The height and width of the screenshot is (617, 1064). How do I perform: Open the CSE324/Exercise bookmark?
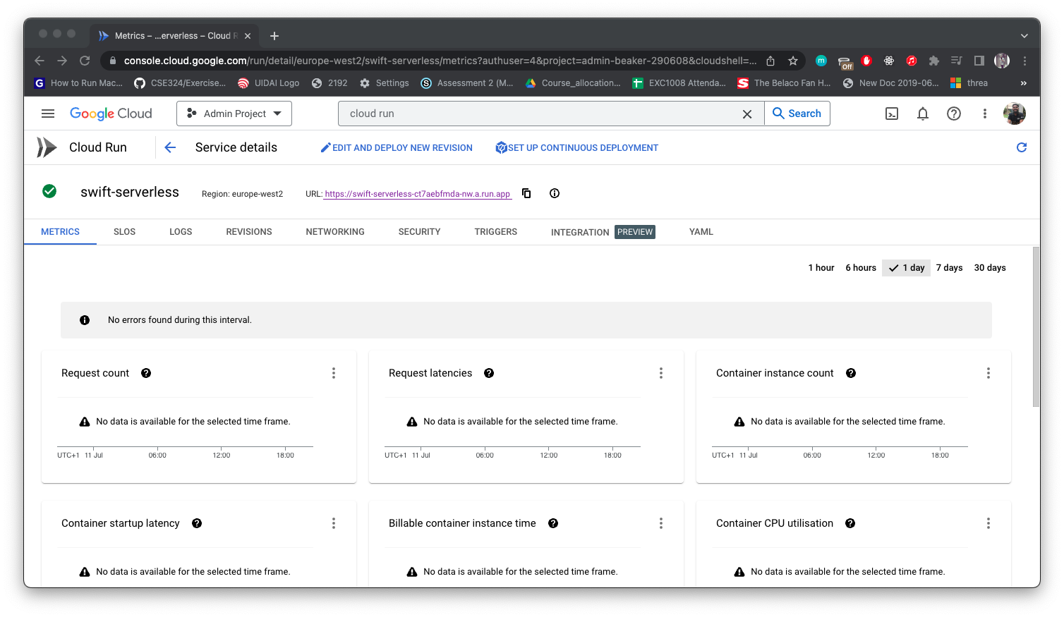pos(180,83)
